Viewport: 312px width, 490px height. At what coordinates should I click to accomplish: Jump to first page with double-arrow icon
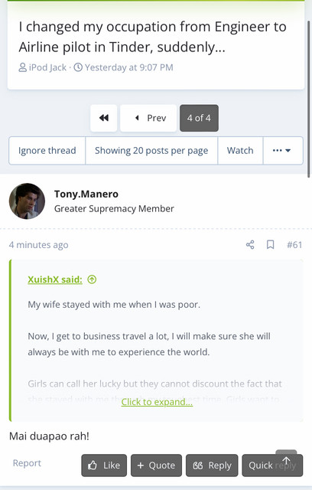[103, 118]
